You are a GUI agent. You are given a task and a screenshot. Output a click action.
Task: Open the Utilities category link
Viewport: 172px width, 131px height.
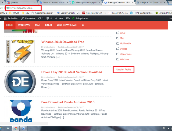[x=124, y=49]
